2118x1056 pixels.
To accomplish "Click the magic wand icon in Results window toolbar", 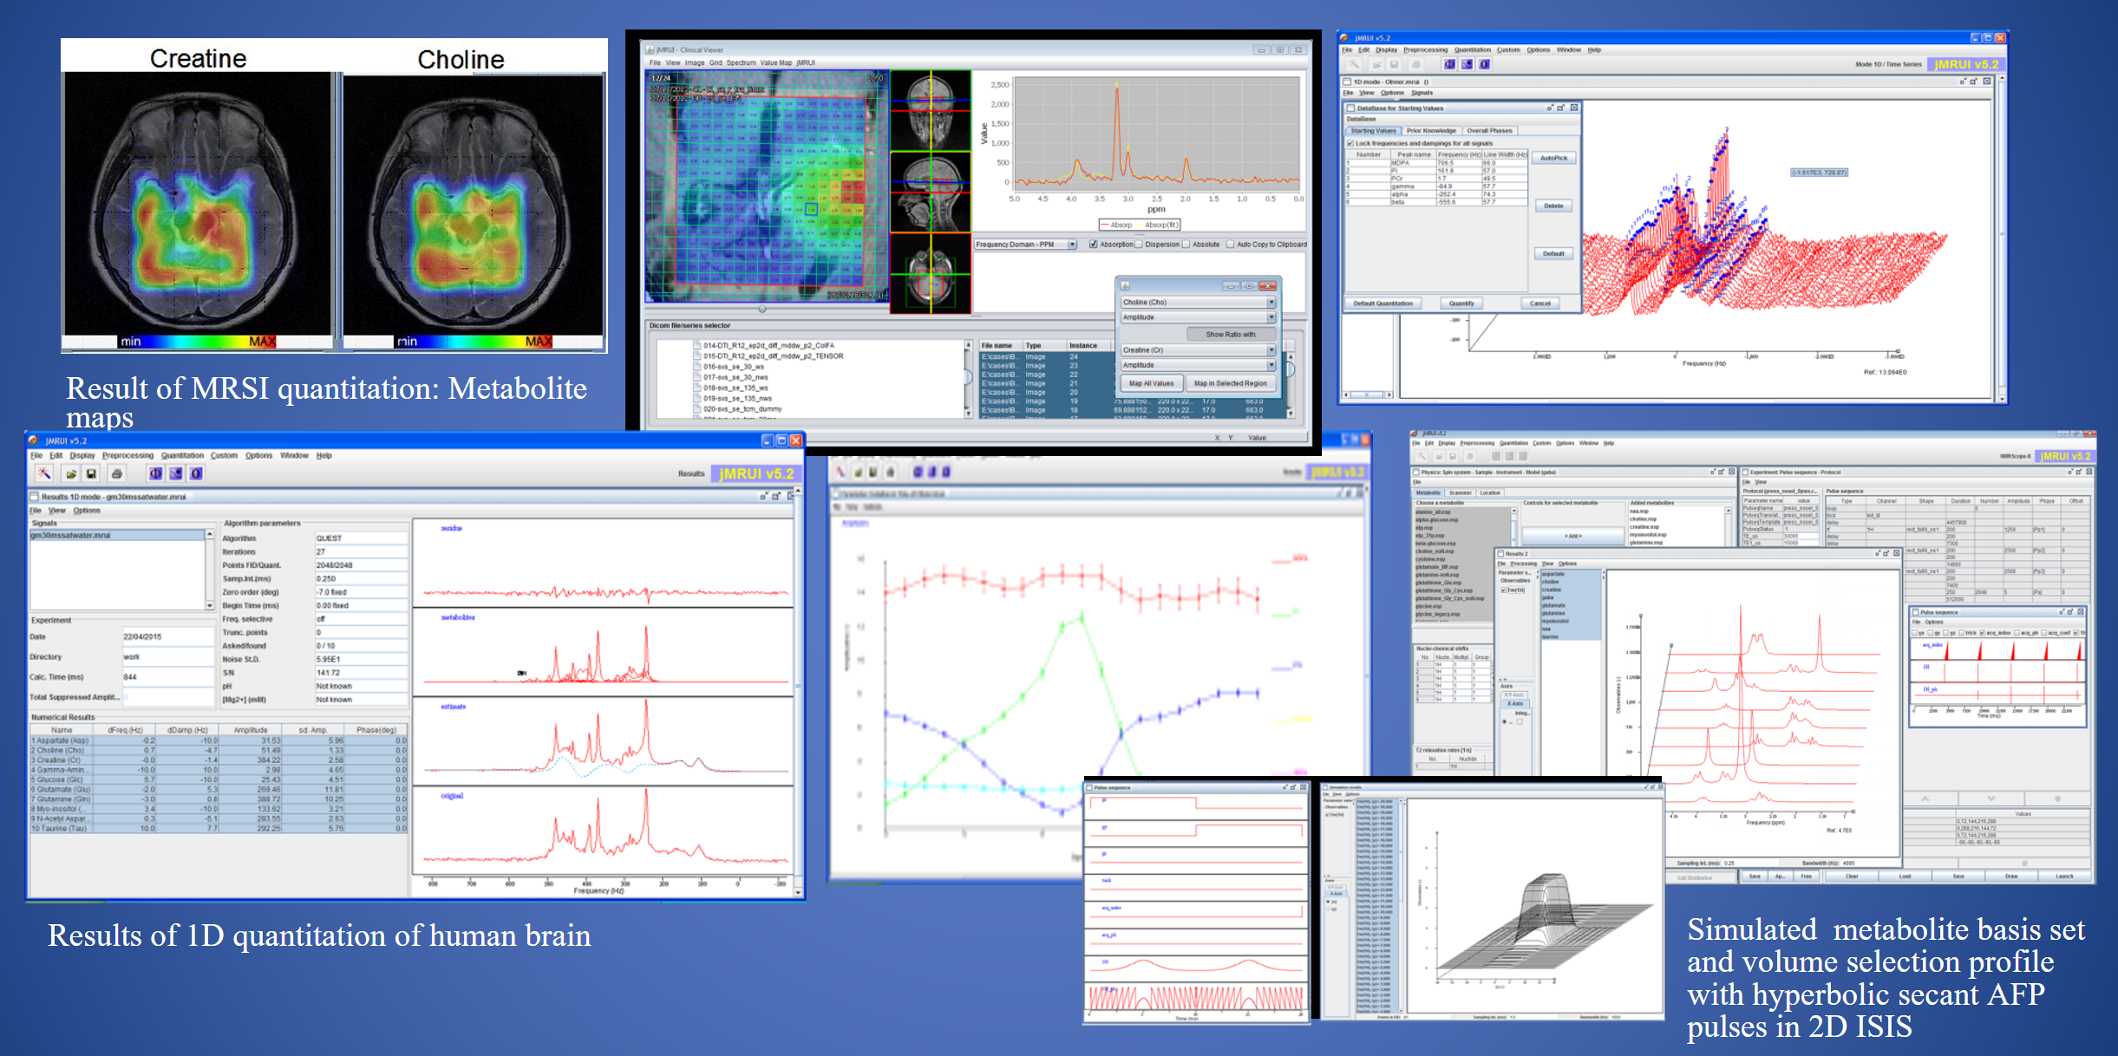I will tap(44, 473).
